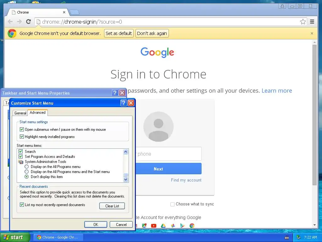
Task: Select Display on All Programs and Start menu
Action: pos(26,172)
